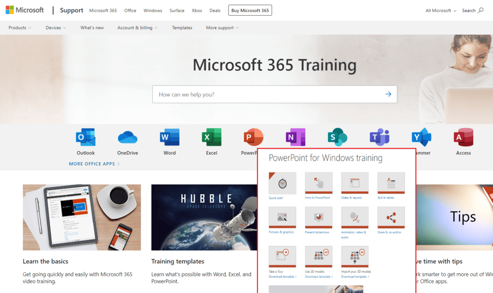
Task: Expand the Devices dropdown menu
Action: point(56,28)
